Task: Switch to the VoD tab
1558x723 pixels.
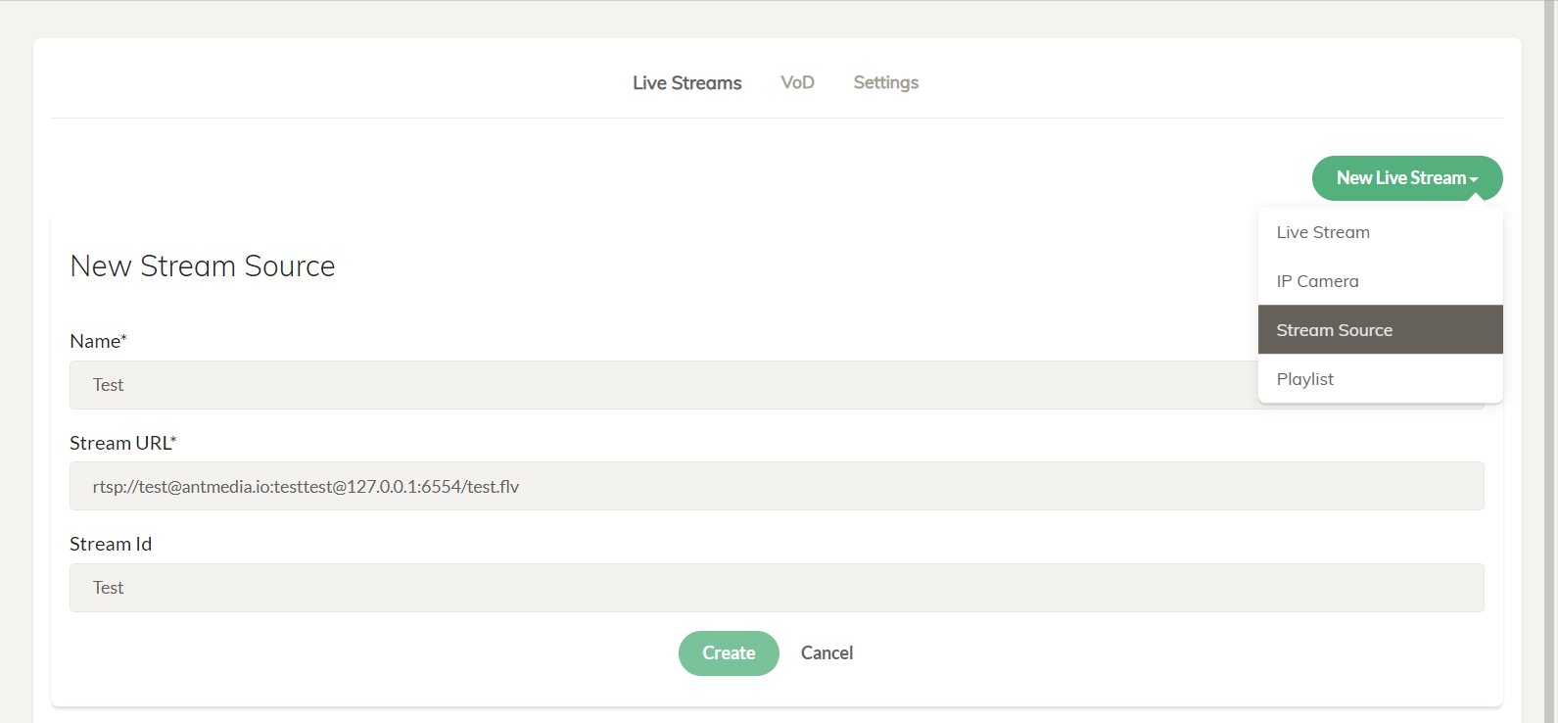Action: 797,82
